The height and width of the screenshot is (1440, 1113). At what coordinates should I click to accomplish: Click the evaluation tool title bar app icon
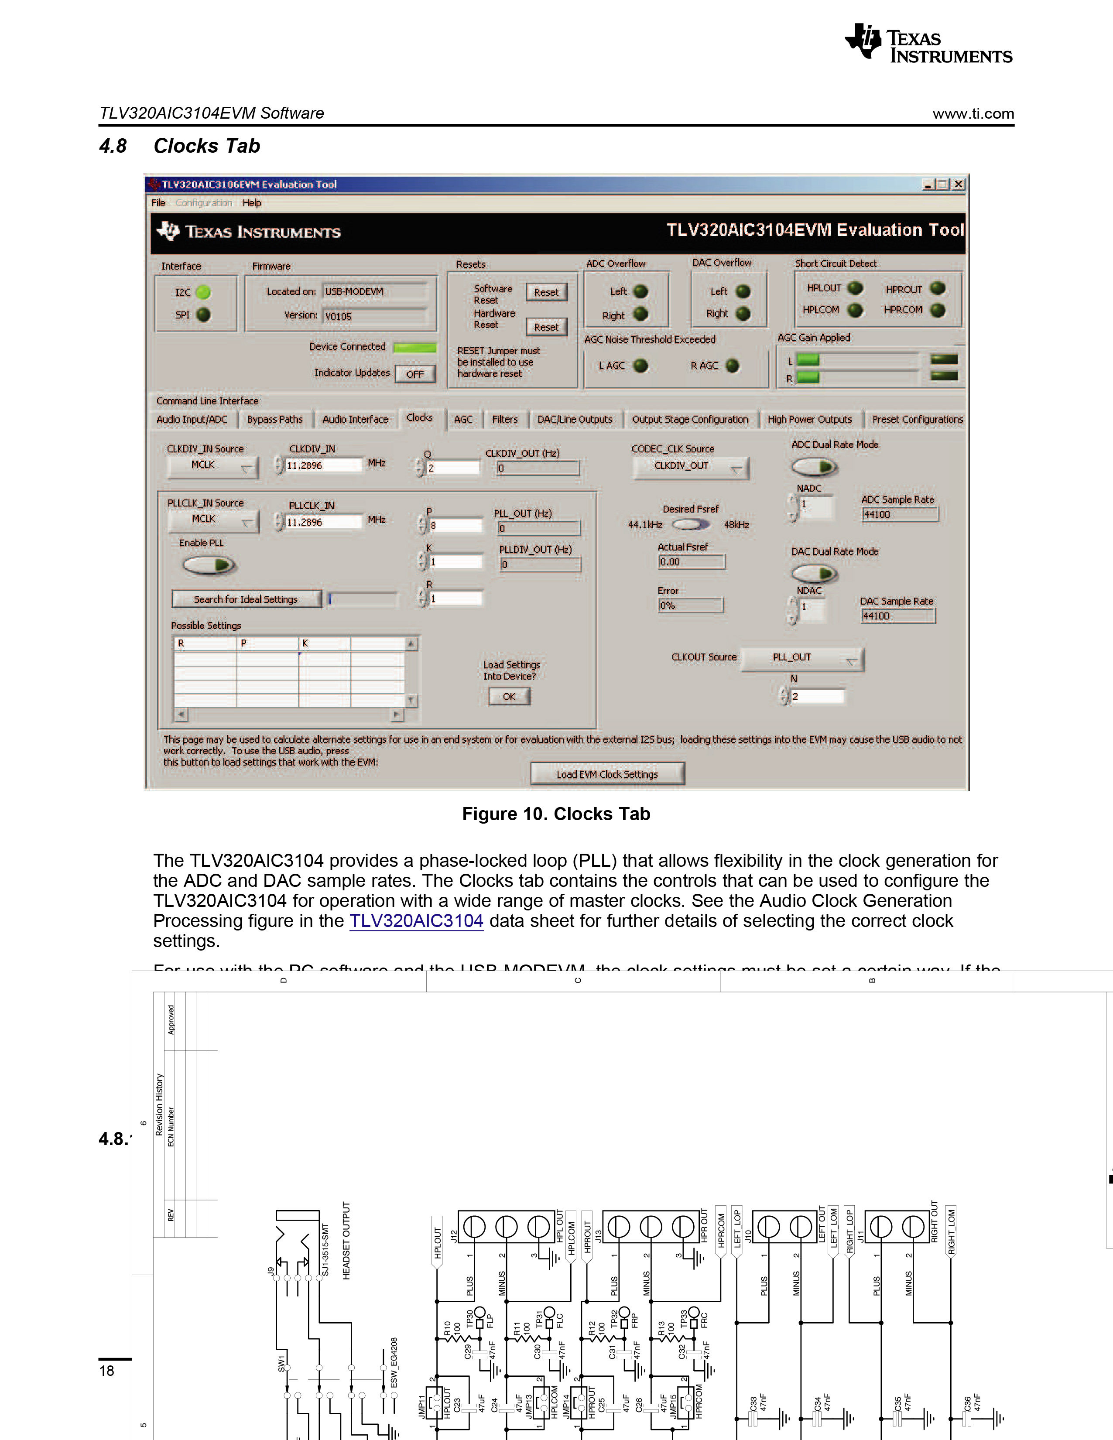(154, 185)
